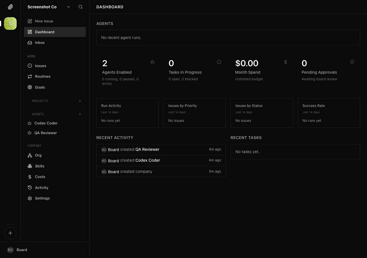
Task: Open the QA Reviewer agent in sidebar
Action: pos(55,133)
